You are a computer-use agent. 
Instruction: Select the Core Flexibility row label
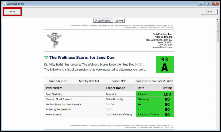point(54,94)
